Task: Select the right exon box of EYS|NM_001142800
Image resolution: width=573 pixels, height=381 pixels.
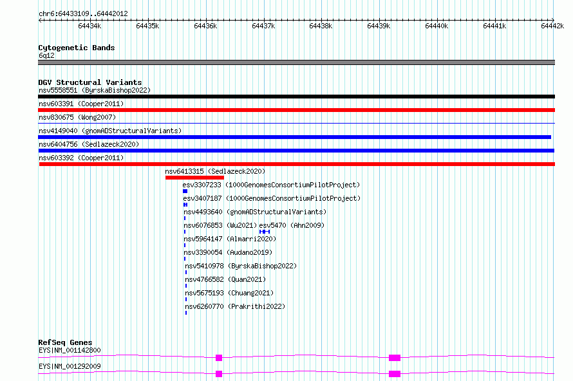Action: point(395,358)
